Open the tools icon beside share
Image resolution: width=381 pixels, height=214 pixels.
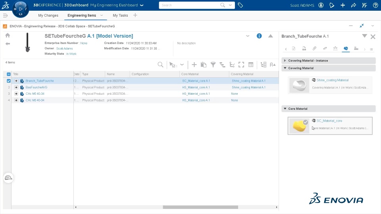click(x=364, y=5)
